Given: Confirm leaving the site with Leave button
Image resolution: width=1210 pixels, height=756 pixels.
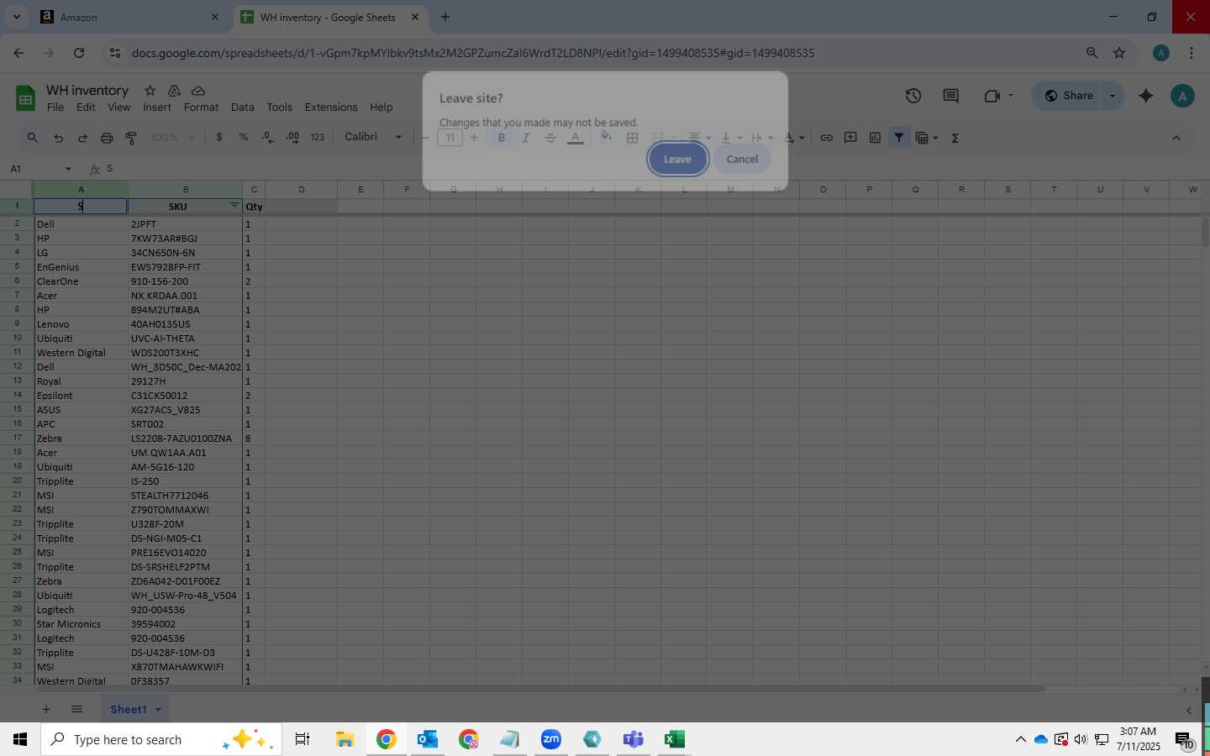Looking at the screenshot, I should tap(677, 159).
